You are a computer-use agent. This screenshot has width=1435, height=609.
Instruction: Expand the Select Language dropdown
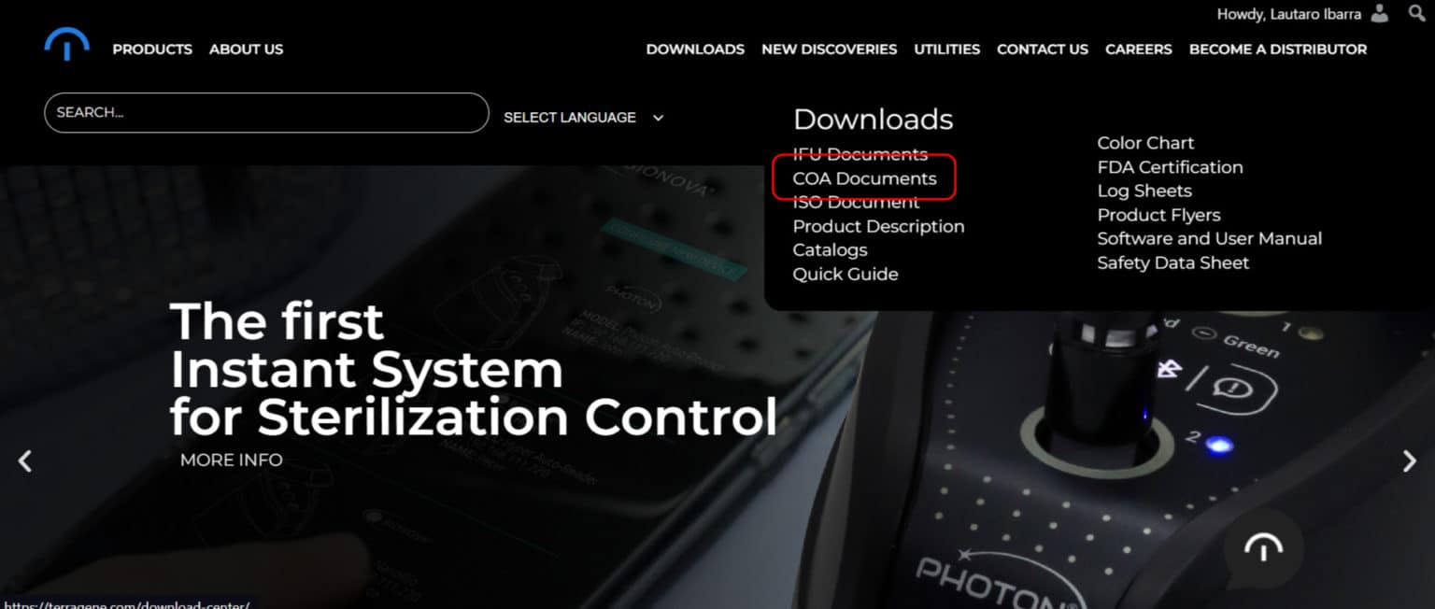(583, 118)
